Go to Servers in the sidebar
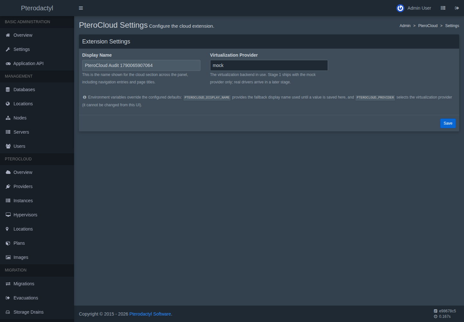The image size is (464, 322). coord(37,132)
